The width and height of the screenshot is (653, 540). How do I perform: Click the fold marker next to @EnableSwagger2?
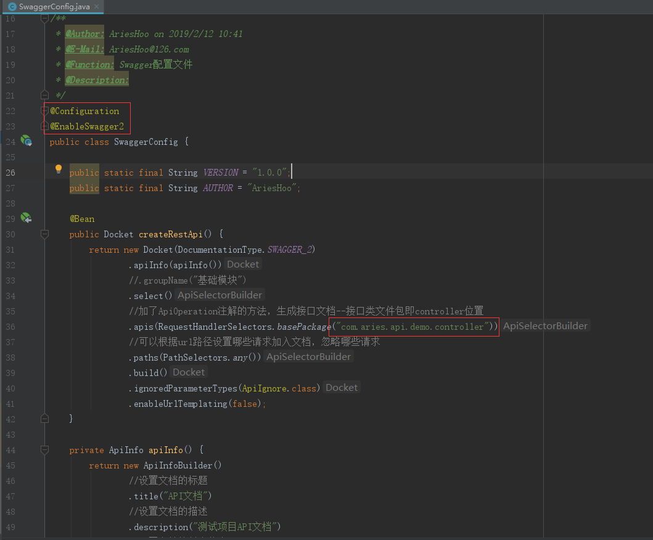44,126
